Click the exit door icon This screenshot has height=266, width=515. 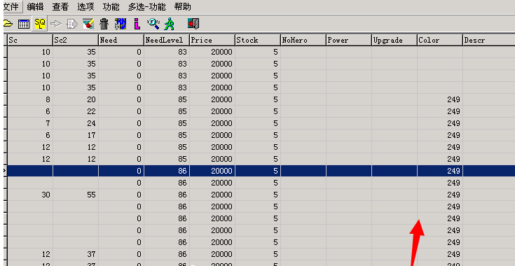click(193, 24)
